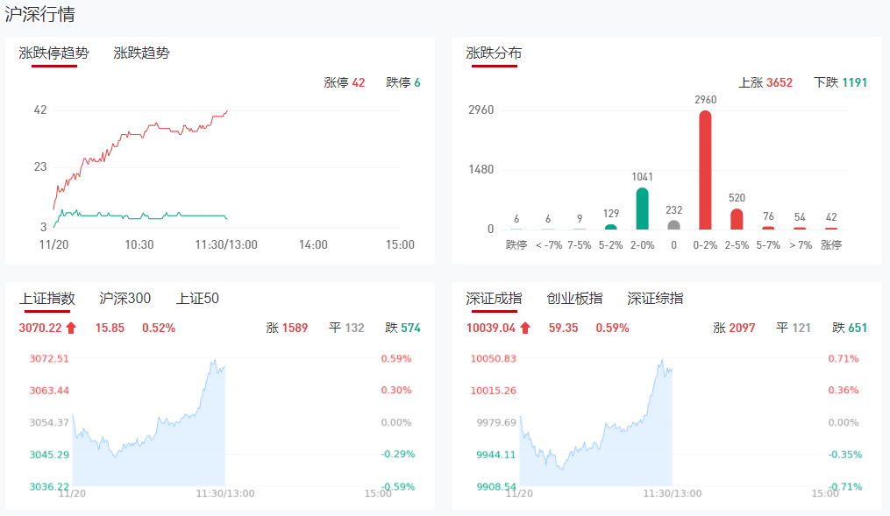Image resolution: width=890 pixels, height=516 pixels.
Task: Click the 上证指数 tab
Action: (x=47, y=299)
